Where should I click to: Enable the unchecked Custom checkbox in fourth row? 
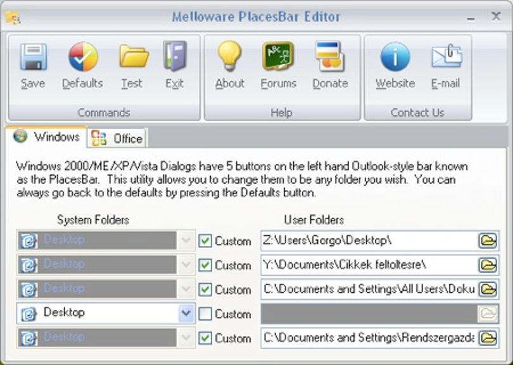point(205,314)
